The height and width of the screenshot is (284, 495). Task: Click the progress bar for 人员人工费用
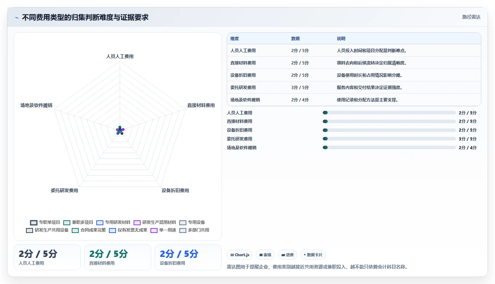389,113
